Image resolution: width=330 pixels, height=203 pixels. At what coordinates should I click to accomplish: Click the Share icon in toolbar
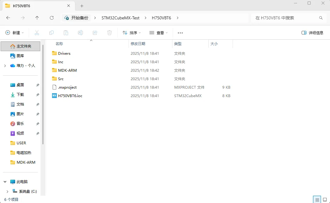click(95, 33)
